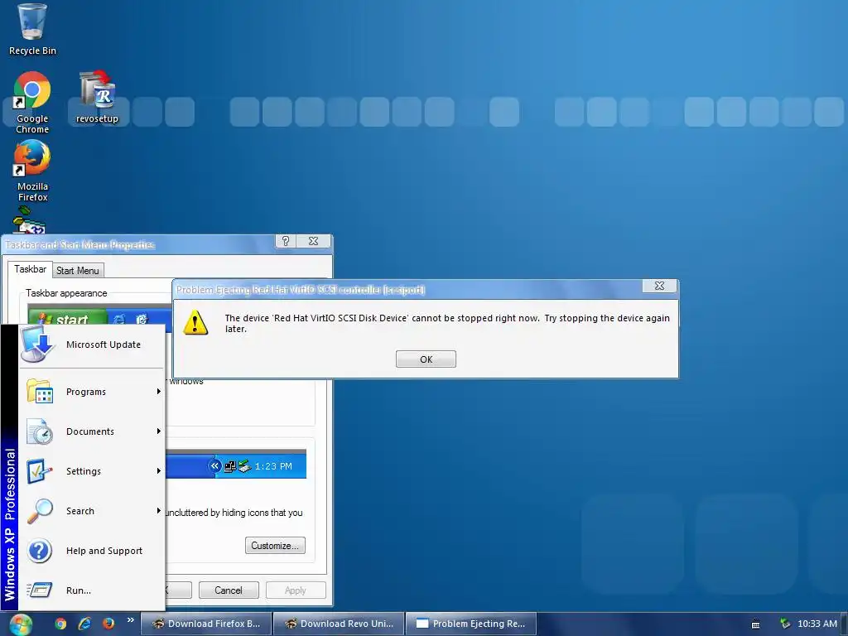848x636 pixels.
Task: Open the Settings submenu
Action: (x=91, y=471)
